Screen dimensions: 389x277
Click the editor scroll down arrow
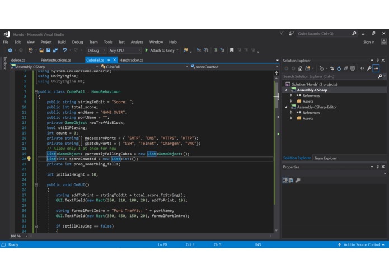click(276, 230)
